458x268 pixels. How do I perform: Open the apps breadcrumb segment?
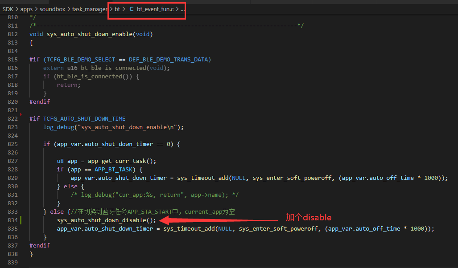(26, 9)
